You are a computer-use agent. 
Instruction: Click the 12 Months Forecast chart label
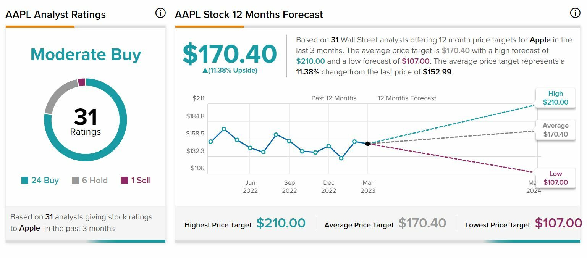click(x=407, y=98)
